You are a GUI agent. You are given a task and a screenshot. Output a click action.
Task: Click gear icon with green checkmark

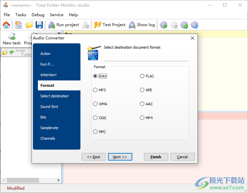pos(184,25)
